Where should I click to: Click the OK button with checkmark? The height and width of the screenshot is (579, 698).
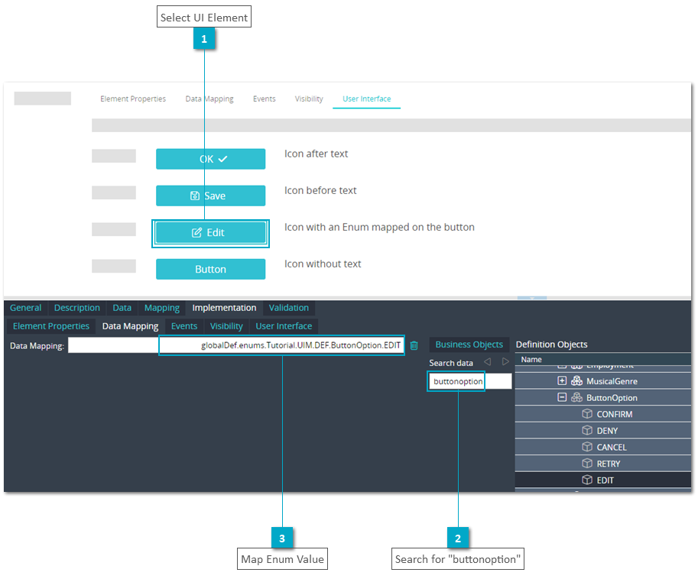(210, 159)
